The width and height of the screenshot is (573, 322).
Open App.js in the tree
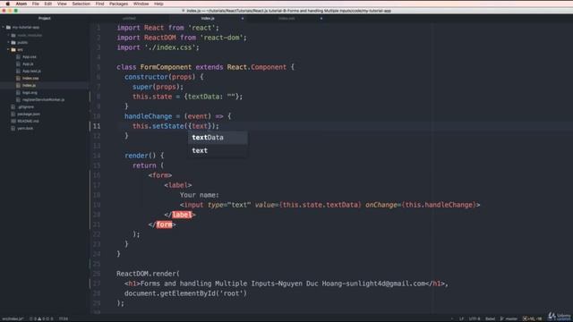click(x=28, y=64)
